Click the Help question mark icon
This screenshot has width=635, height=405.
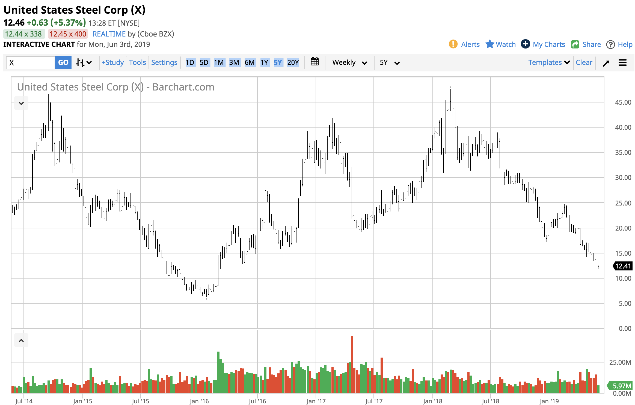pyautogui.click(x=610, y=44)
